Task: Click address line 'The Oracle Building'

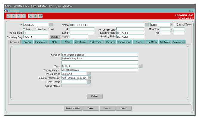Action: 100,55
